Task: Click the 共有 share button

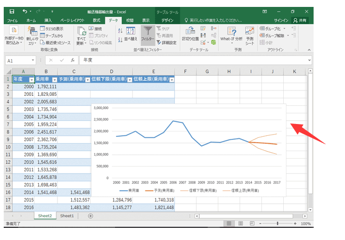Action: [300, 20]
